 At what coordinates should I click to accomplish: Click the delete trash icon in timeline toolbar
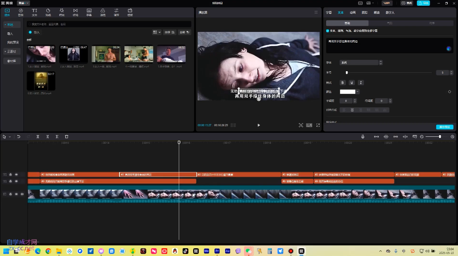(x=67, y=136)
